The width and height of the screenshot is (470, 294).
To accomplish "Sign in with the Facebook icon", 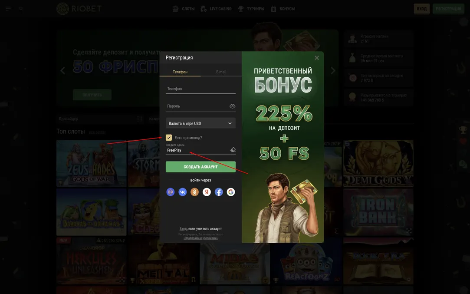I will pos(219,192).
